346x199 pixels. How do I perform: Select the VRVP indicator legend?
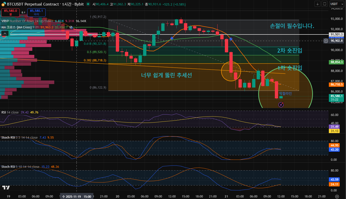(x=5, y=21)
